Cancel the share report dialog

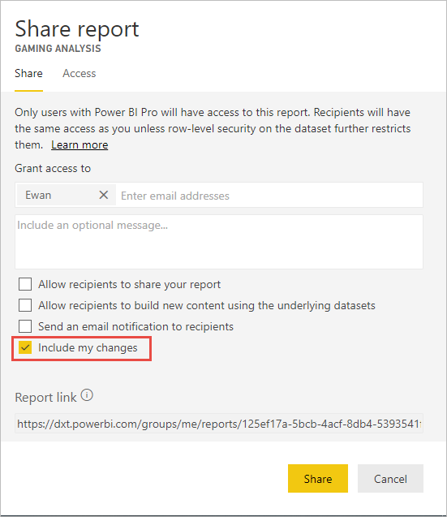coord(390,478)
